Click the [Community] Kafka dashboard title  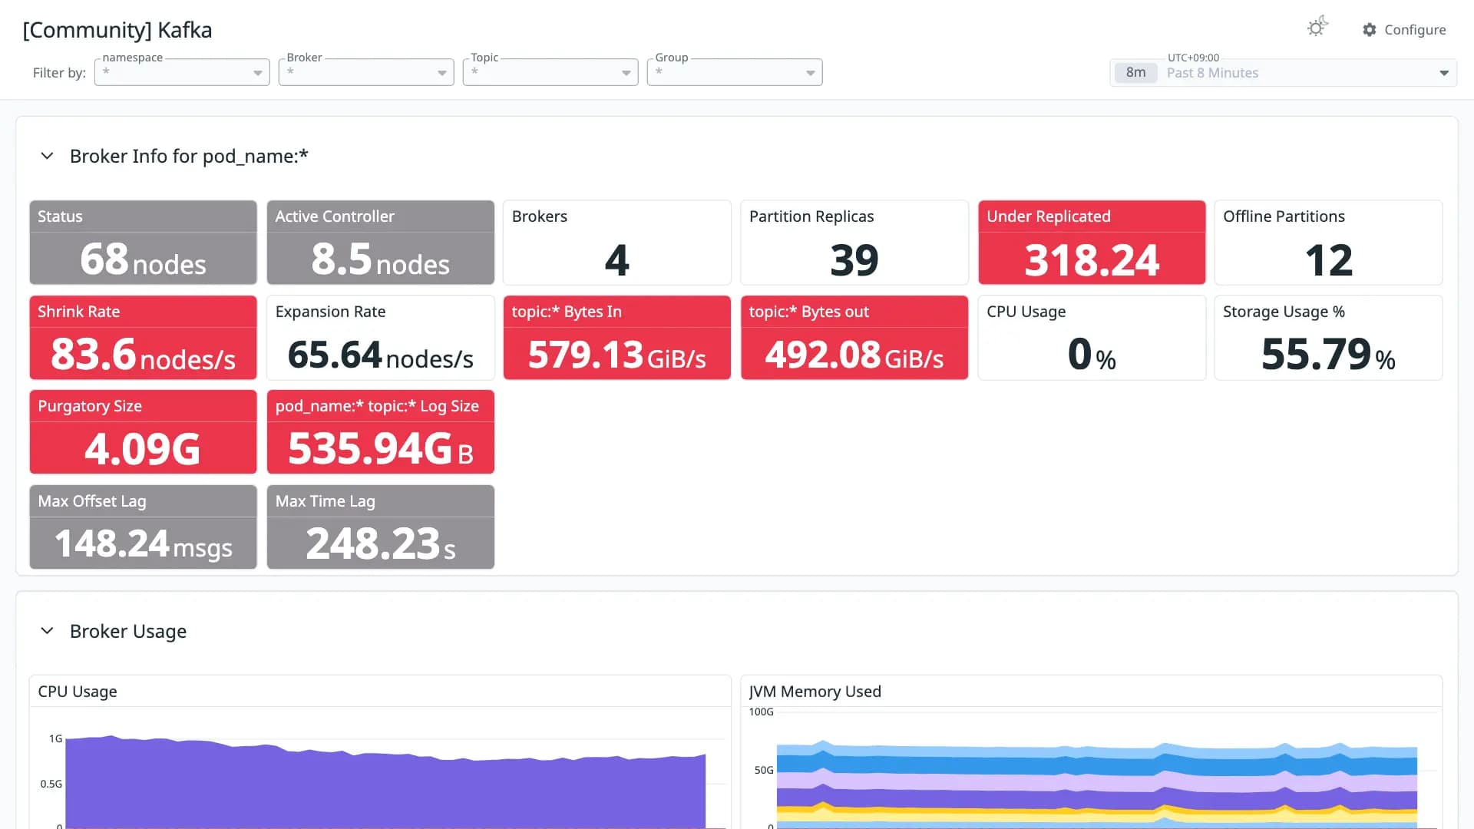117,30
